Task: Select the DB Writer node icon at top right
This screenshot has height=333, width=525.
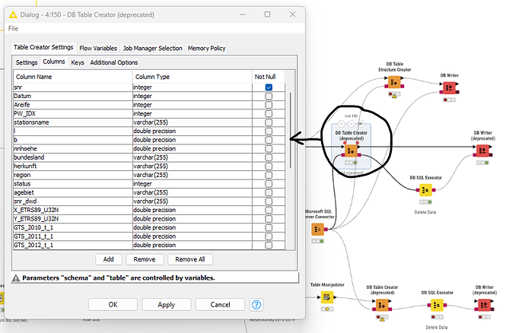Action: point(449,88)
